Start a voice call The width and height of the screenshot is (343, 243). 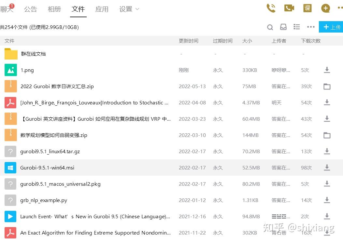[x=271, y=8]
